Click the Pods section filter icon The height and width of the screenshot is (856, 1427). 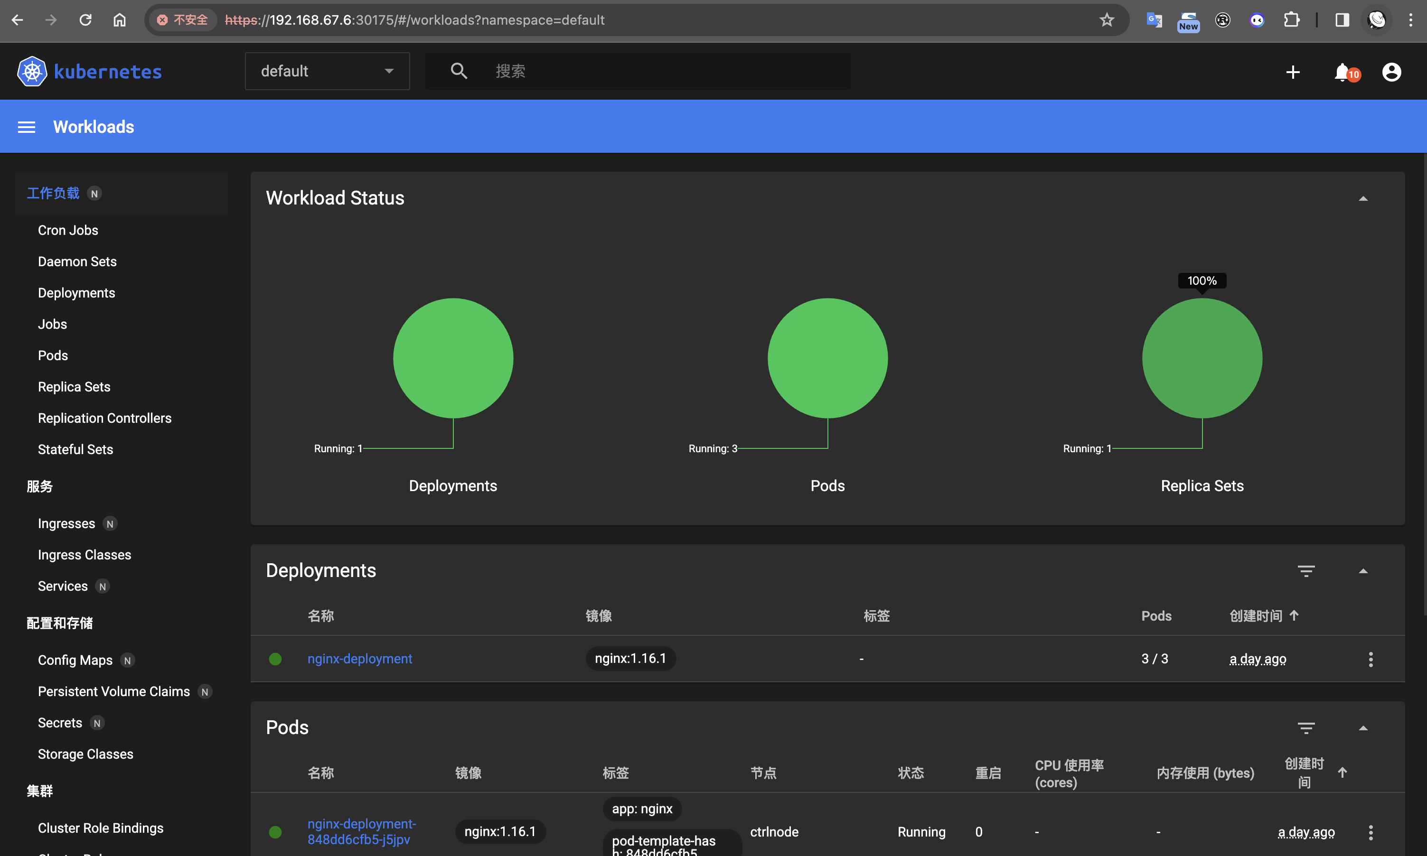click(1306, 727)
